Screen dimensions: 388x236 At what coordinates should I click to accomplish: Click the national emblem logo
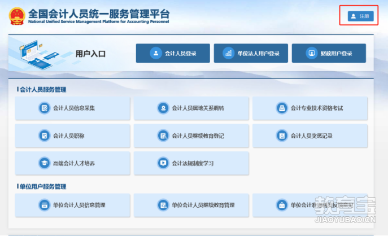[x=17, y=16]
